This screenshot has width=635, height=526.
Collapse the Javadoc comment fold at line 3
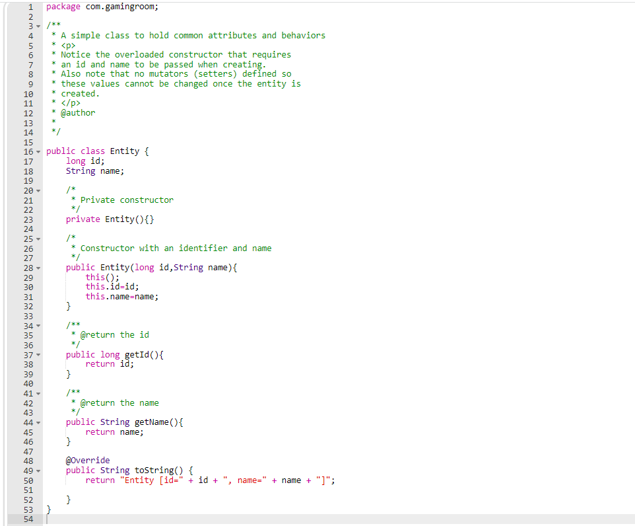pos(38,26)
